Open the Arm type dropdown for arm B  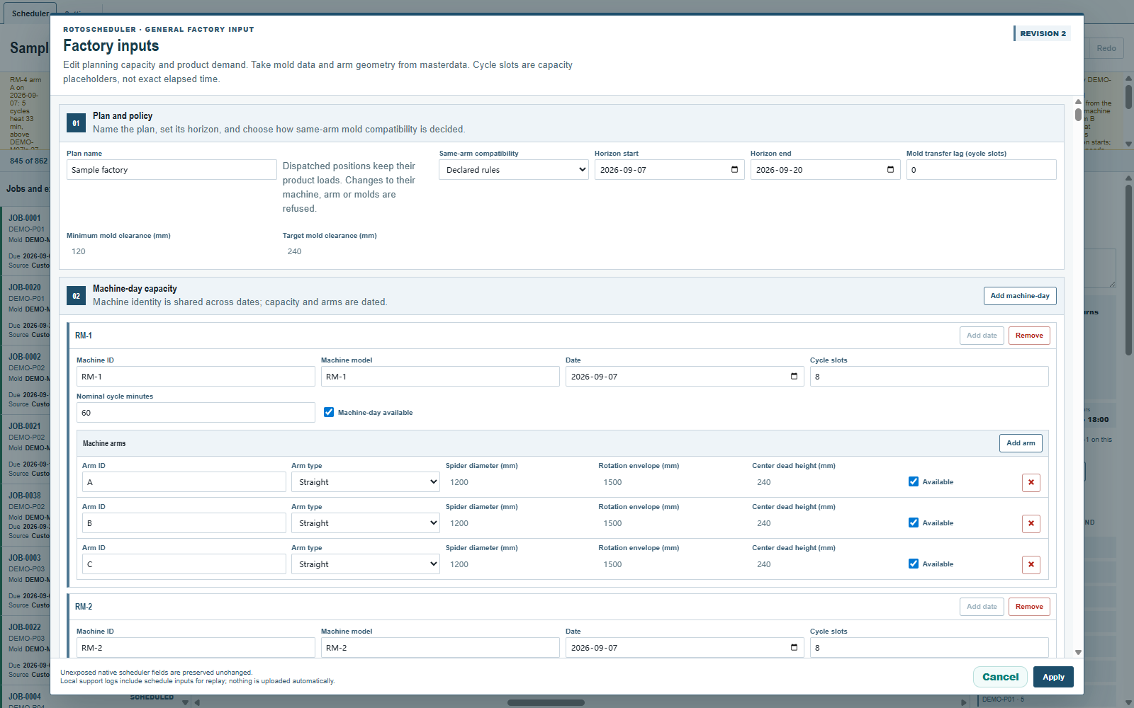tap(366, 523)
